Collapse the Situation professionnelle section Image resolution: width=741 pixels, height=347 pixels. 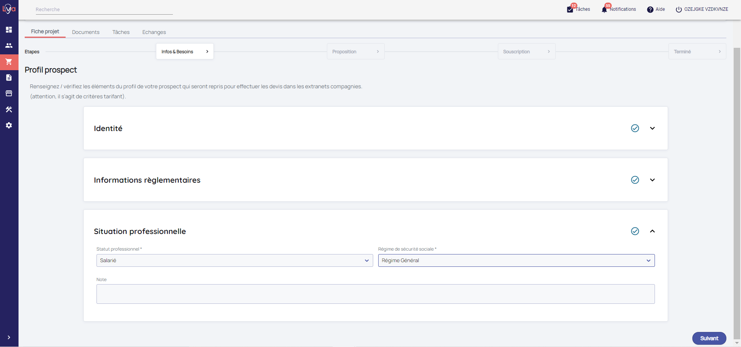(652, 231)
